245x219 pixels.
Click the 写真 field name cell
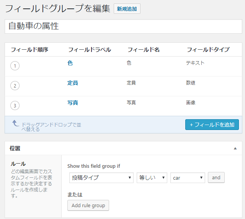coord(131,103)
